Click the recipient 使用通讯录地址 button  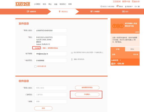[87, 87]
